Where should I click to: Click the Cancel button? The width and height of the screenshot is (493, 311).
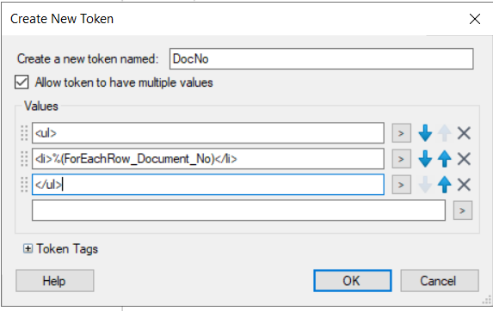click(x=440, y=281)
